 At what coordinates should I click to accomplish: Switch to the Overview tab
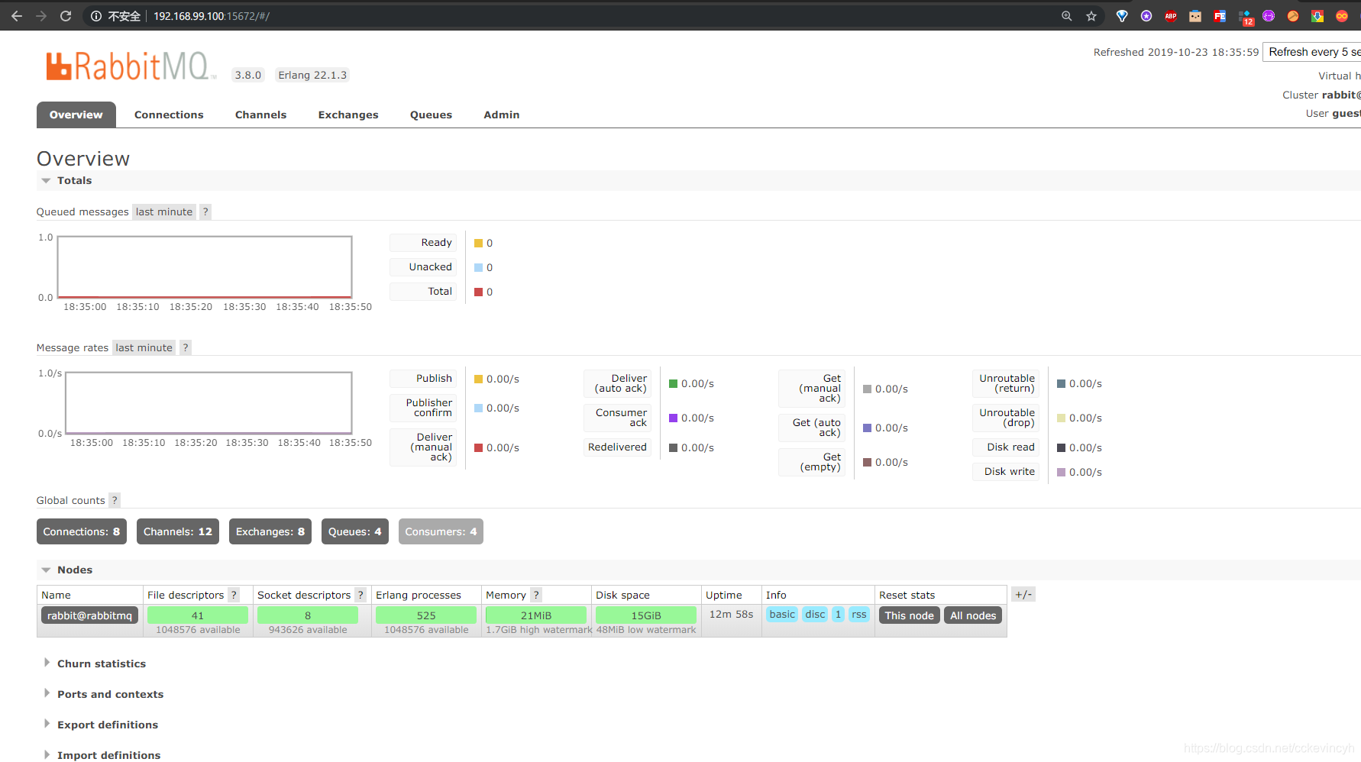coord(76,115)
